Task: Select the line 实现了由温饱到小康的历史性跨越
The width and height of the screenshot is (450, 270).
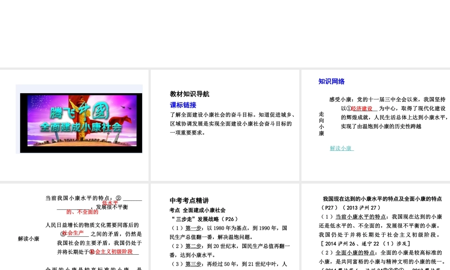Action: (x=381, y=126)
